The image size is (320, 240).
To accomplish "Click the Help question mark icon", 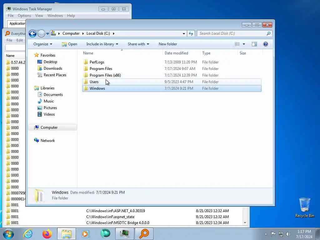I will (x=266, y=44).
